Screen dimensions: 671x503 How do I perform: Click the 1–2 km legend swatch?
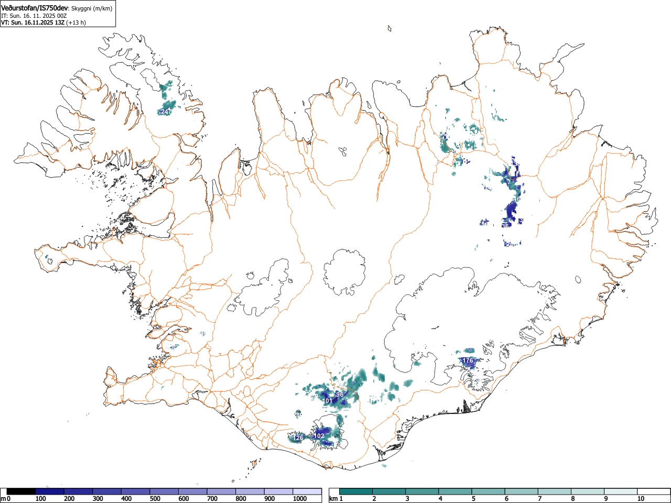[x=356, y=491]
